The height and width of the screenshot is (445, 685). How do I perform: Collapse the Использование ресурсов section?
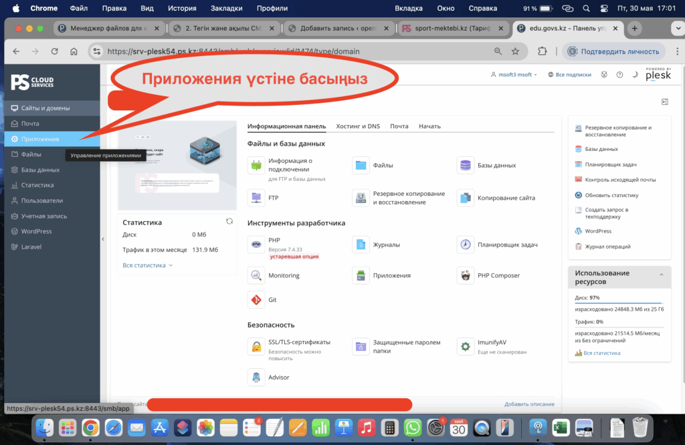660,275
